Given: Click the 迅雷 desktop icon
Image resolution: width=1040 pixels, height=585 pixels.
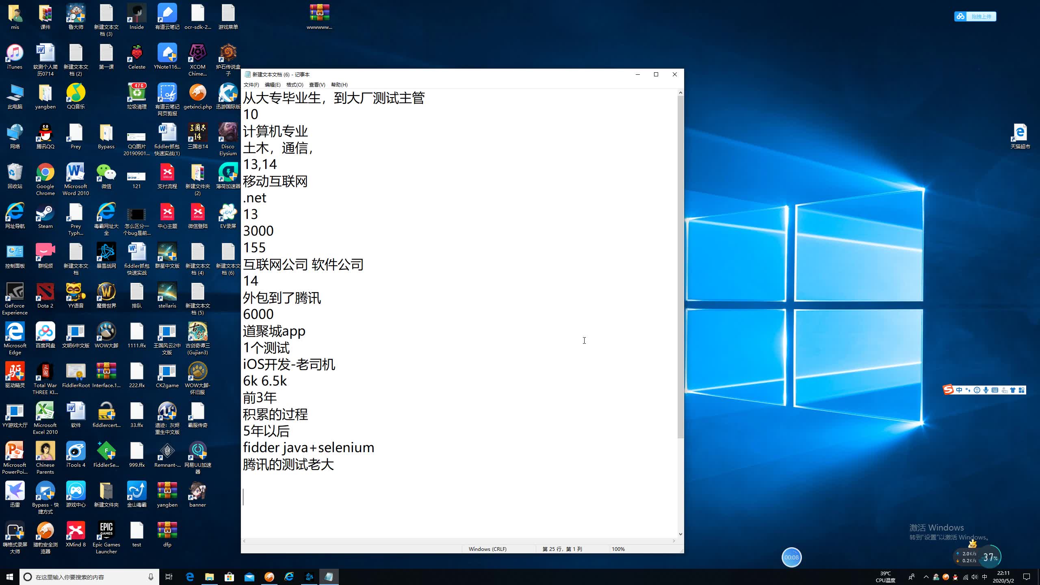Looking at the screenshot, I should click(15, 495).
